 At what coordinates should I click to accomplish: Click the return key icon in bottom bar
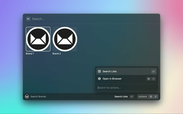click(x=132, y=97)
